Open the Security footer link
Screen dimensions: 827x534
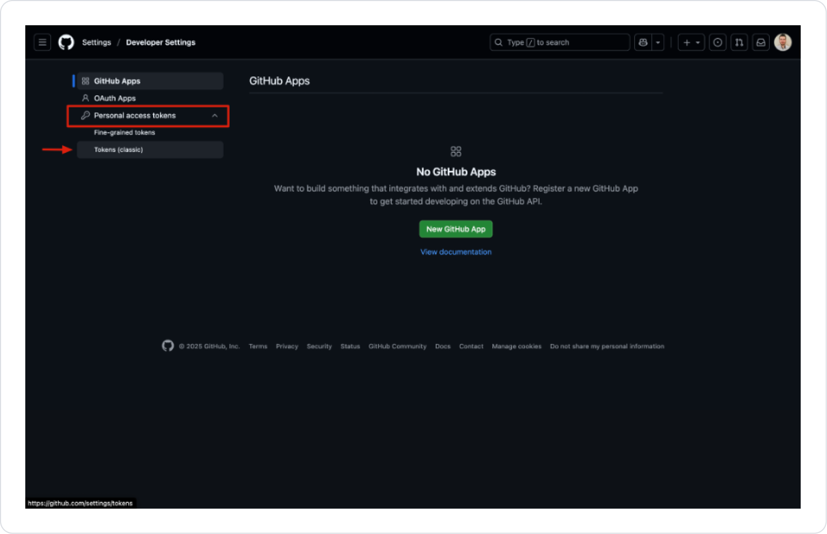click(x=319, y=346)
